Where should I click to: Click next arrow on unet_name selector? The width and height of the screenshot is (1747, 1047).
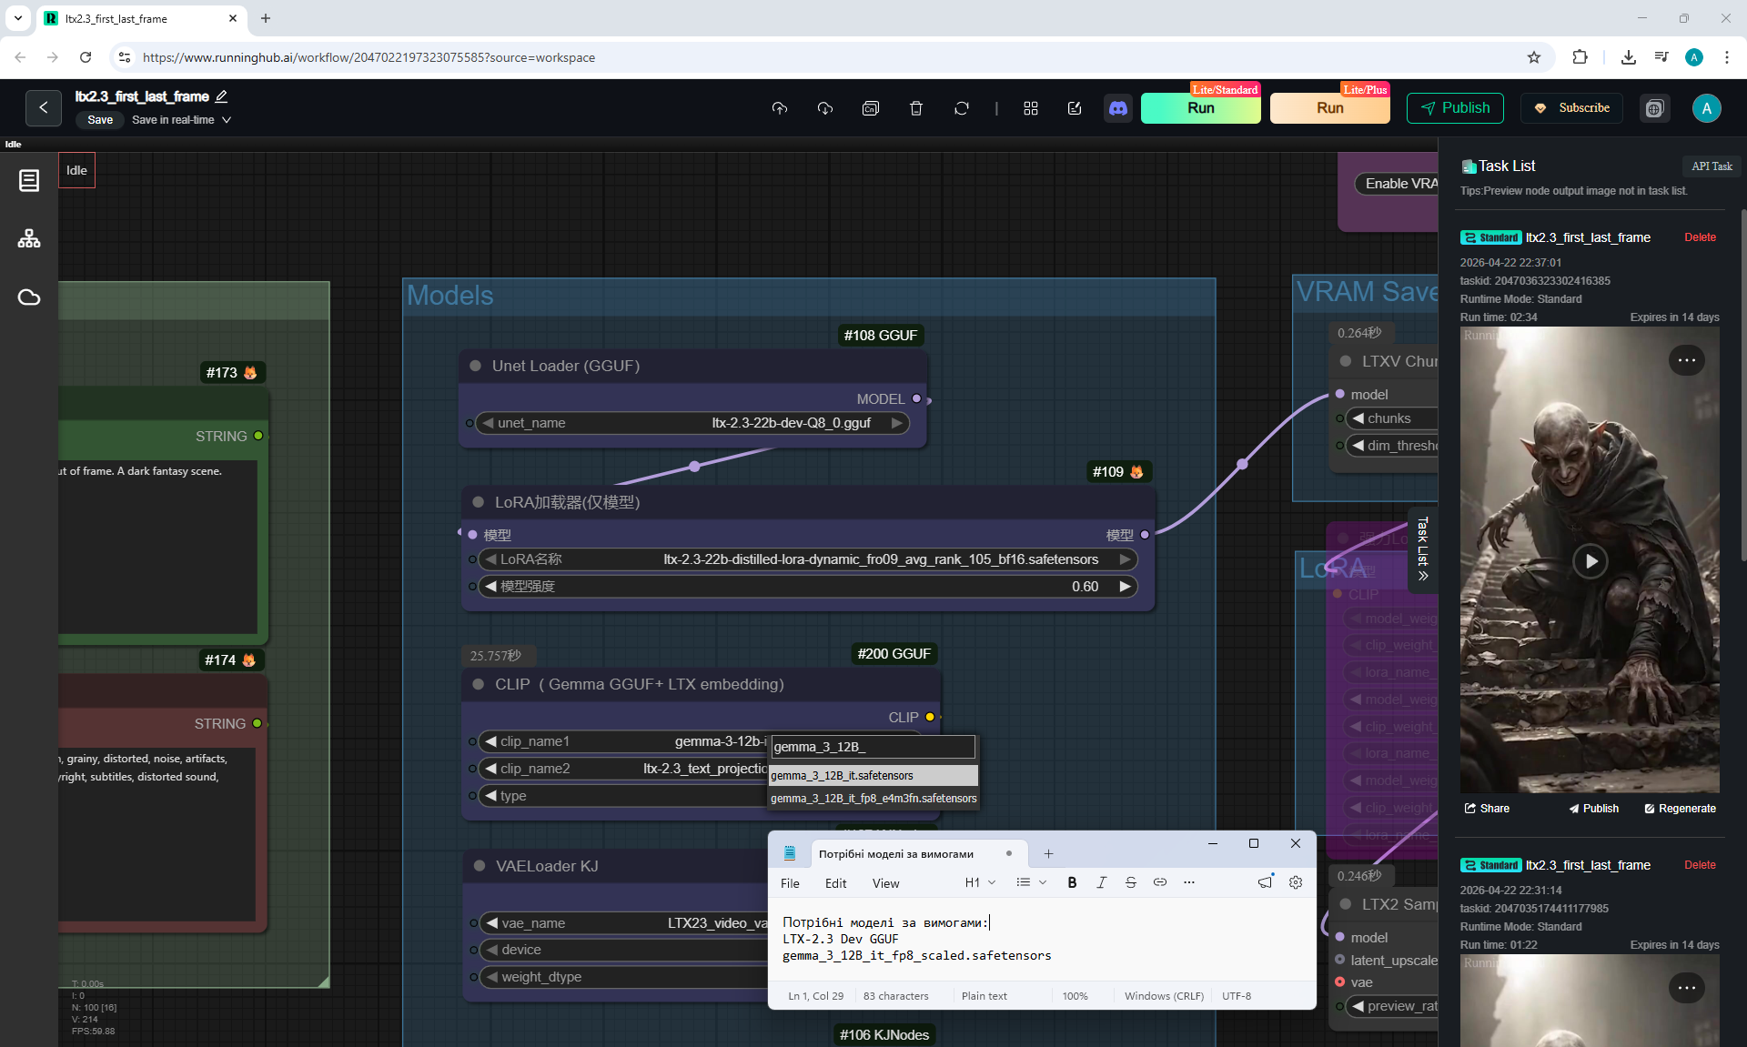pos(897,423)
